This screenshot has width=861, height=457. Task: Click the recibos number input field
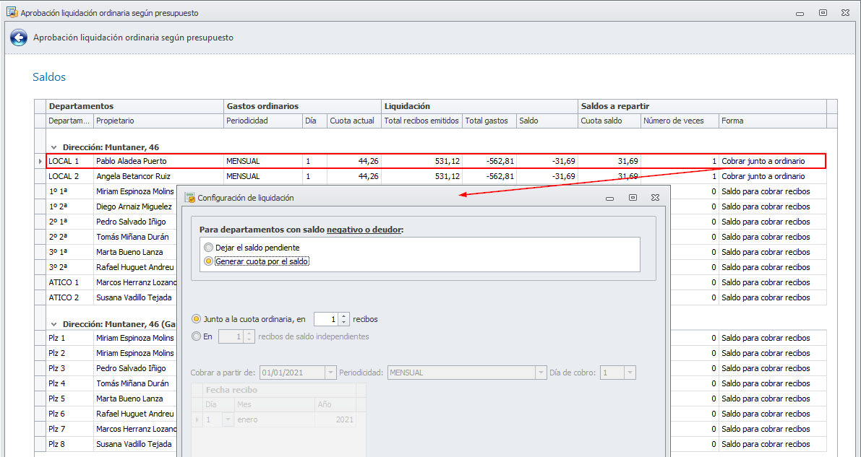[326, 319]
